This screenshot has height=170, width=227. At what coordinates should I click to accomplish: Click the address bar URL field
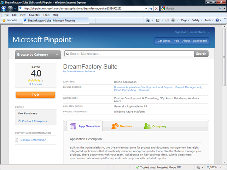point(82,8)
